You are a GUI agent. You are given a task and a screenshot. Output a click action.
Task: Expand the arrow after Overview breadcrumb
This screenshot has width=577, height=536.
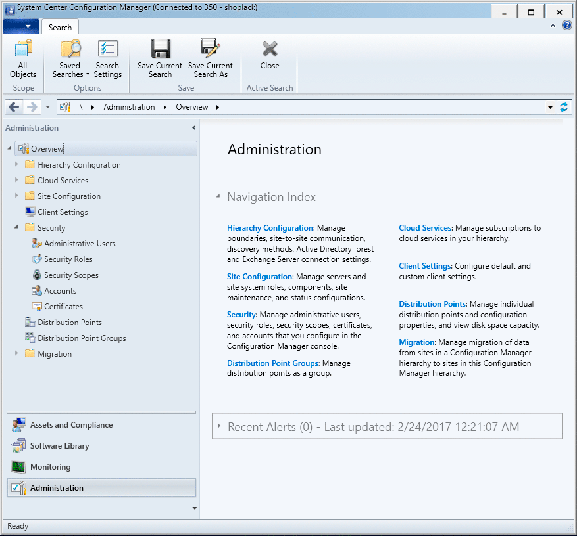[218, 107]
